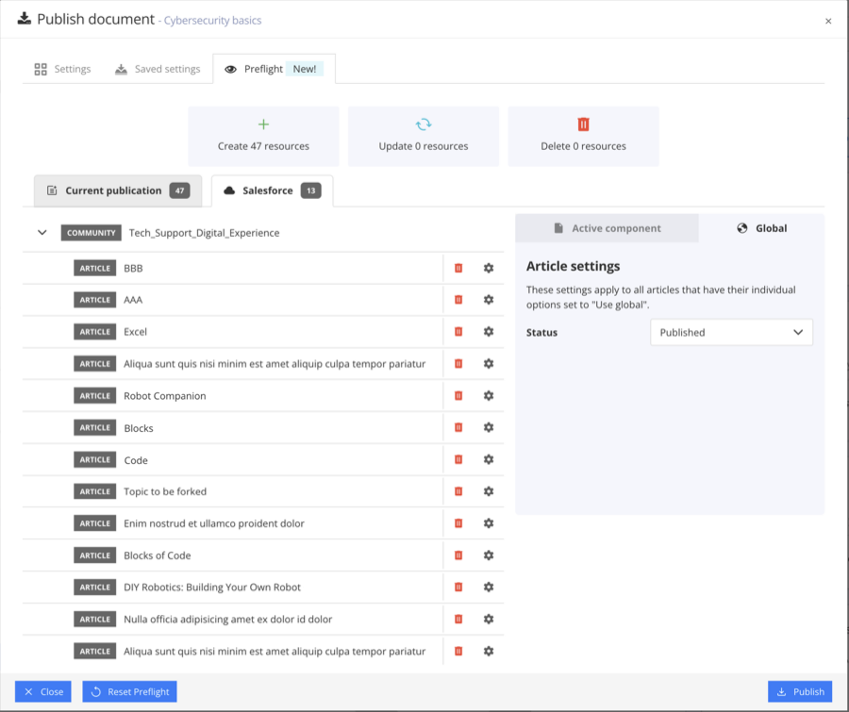Switch to the Settings tab
This screenshot has width=849, height=712.
61,68
